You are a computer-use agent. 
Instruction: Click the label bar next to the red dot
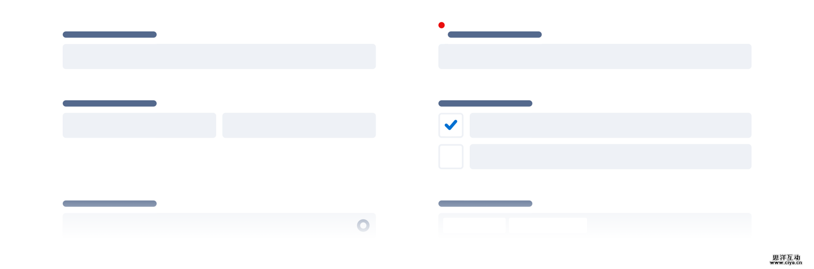tap(495, 35)
